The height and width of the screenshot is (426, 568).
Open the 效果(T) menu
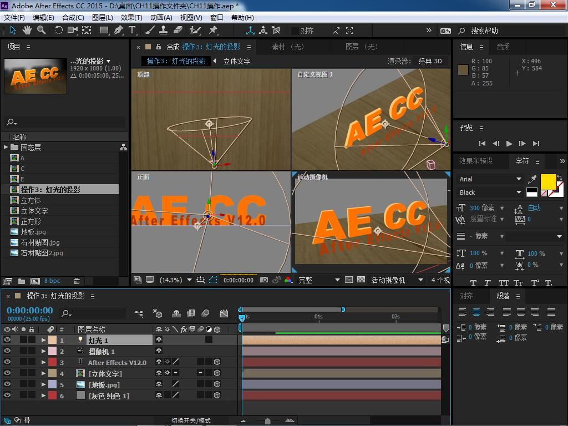(x=131, y=17)
